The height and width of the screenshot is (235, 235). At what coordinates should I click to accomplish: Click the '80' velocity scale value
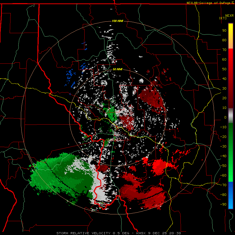click(x=224, y=40)
